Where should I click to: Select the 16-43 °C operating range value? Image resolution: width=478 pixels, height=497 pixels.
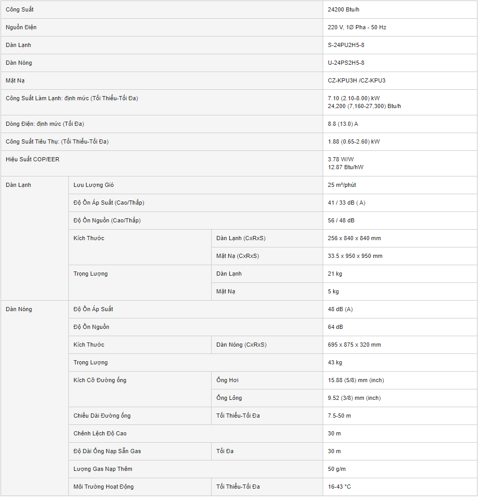339,487
